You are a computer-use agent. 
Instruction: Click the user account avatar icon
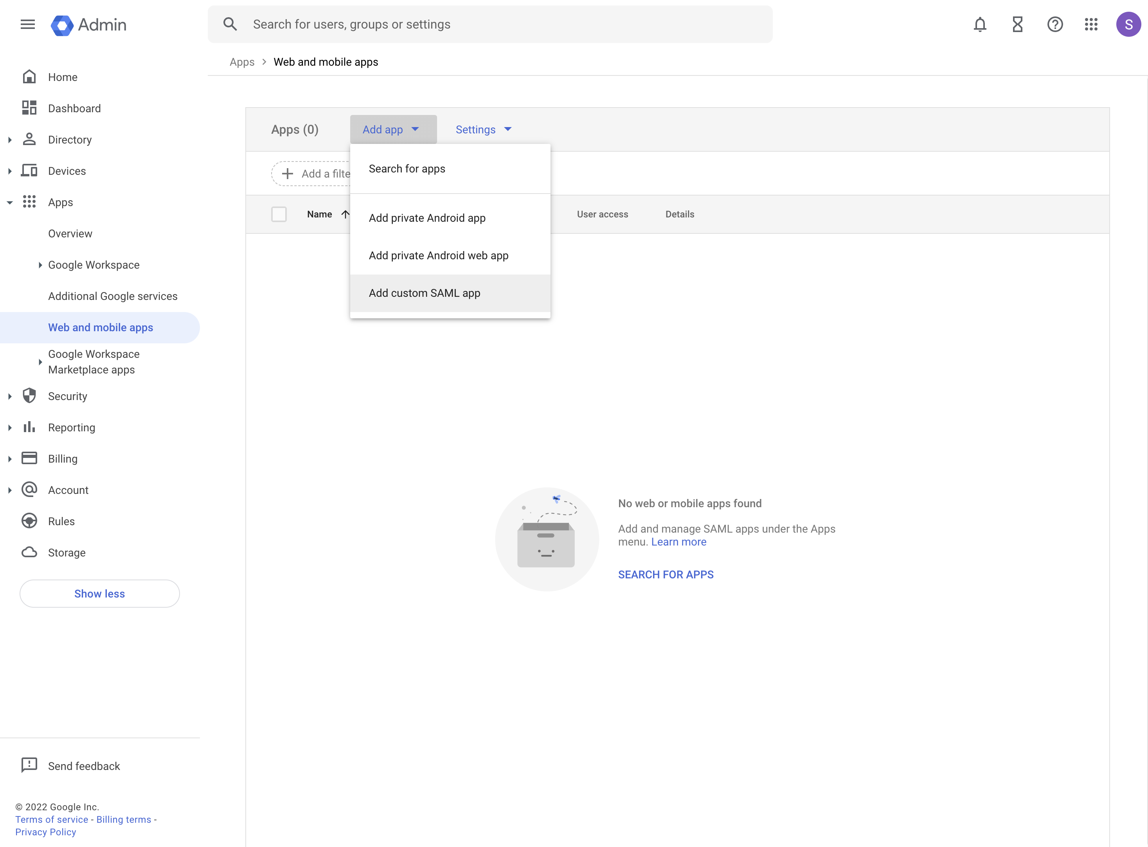tap(1128, 24)
